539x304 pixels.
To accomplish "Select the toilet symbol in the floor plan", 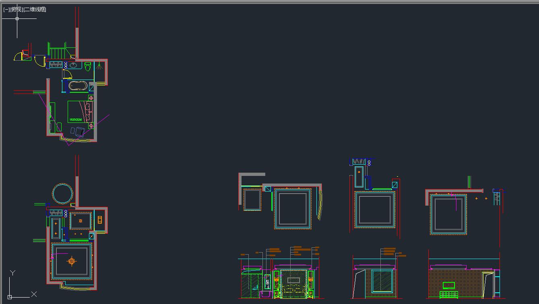I will [x=88, y=66].
